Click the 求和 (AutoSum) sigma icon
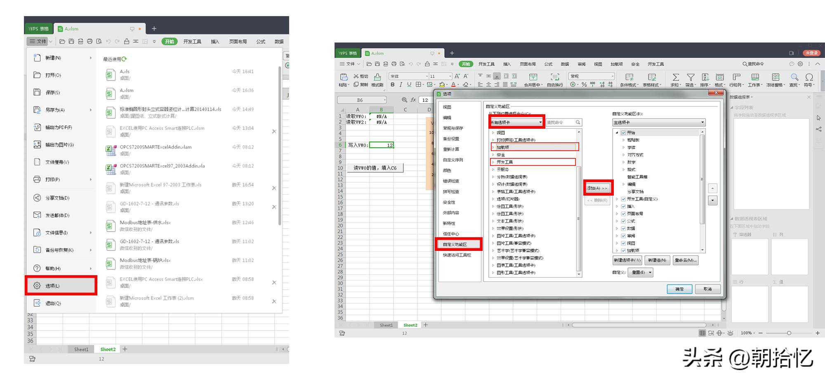Screen dimensions: 825x380 pyautogui.click(x=675, y=77)
